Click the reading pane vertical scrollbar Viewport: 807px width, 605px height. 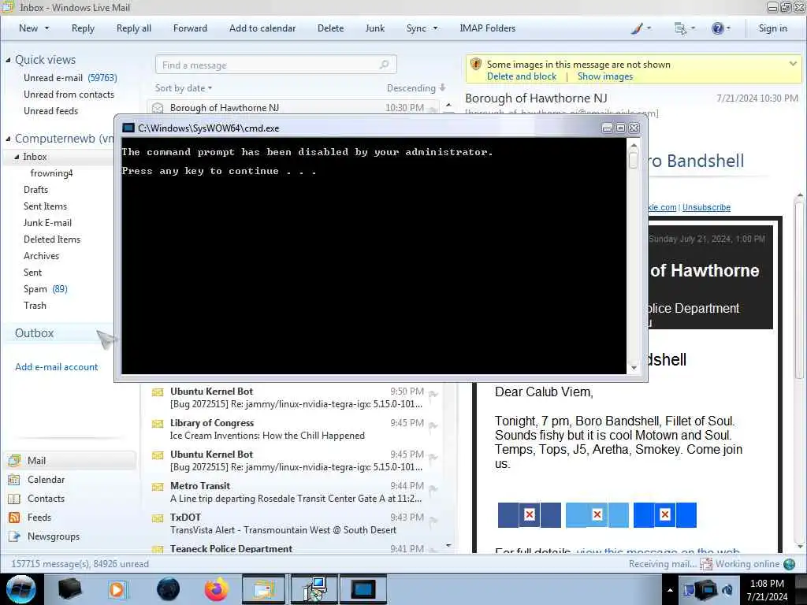(799, 291)
